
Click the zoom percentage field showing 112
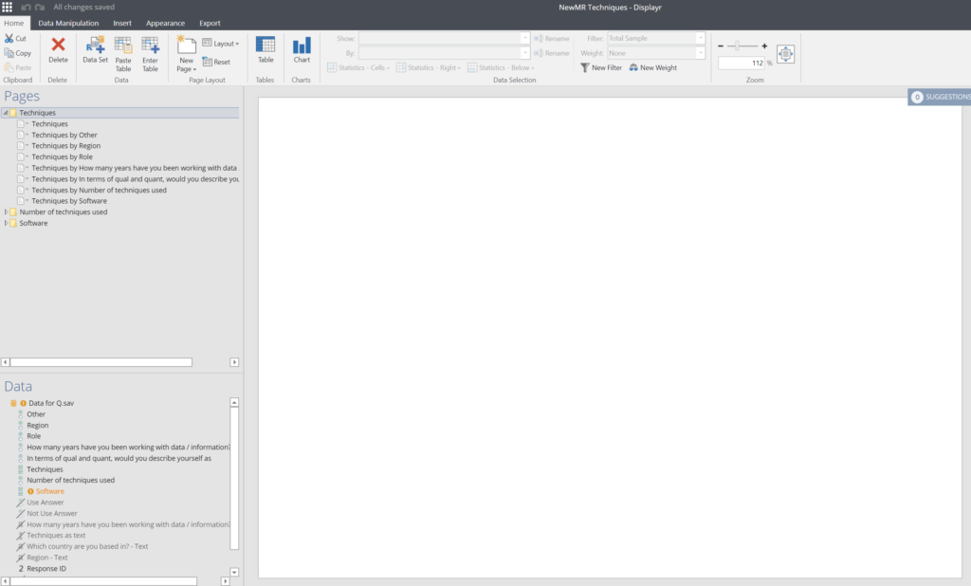[x=742, y=64]
